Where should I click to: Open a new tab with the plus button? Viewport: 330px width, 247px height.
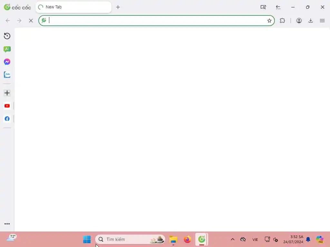tap(118, 7)
